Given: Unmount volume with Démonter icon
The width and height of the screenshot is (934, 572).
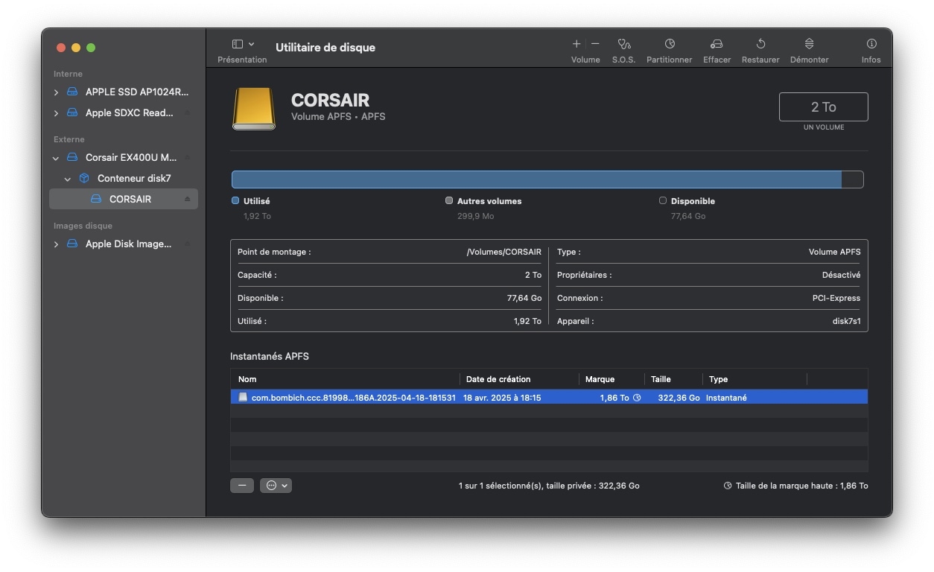Looking at the screenshot, I should (x=809, y=45).
